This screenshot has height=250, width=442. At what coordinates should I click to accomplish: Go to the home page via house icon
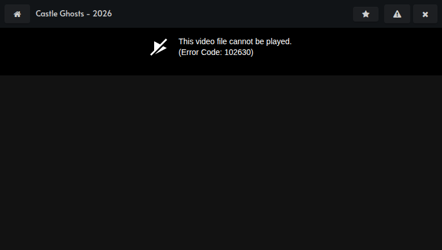[x=17, y=14]
